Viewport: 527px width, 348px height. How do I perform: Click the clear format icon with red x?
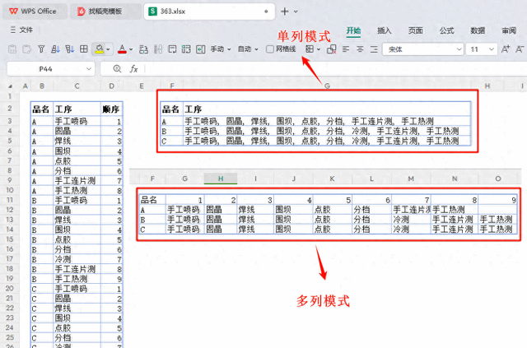[331, 49]
